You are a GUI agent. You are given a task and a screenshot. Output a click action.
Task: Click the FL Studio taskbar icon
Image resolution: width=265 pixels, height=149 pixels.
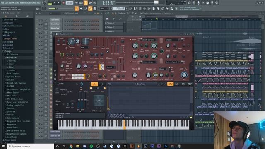pyautogui.click(x=139, y=146)
